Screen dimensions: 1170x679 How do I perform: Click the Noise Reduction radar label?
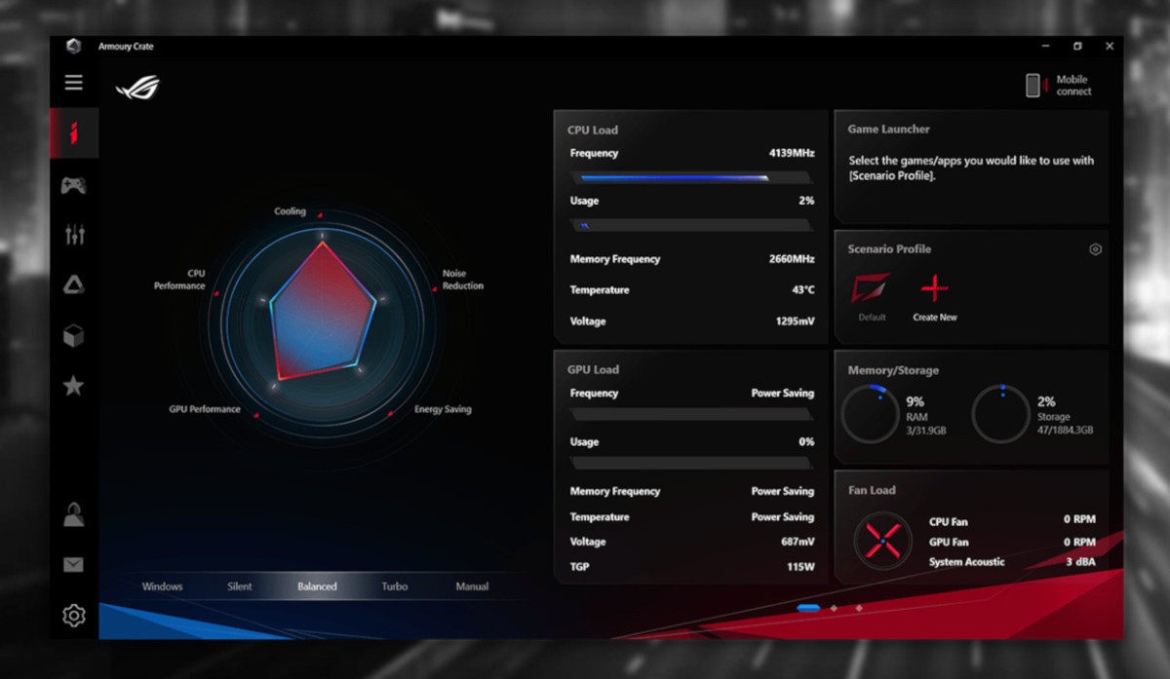[463, 280]
